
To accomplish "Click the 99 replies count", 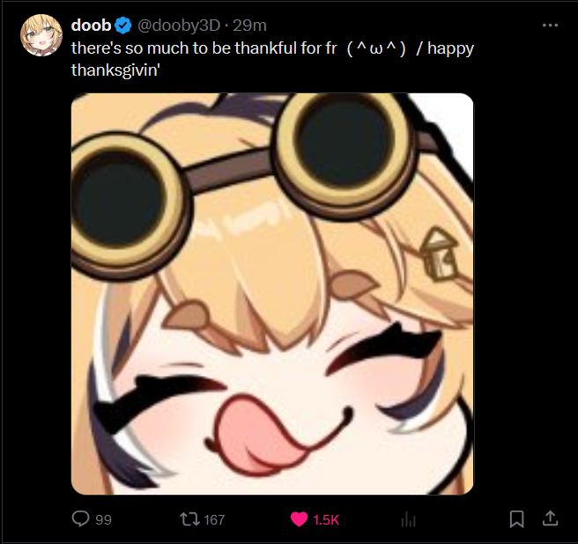I will coord(103,519).
